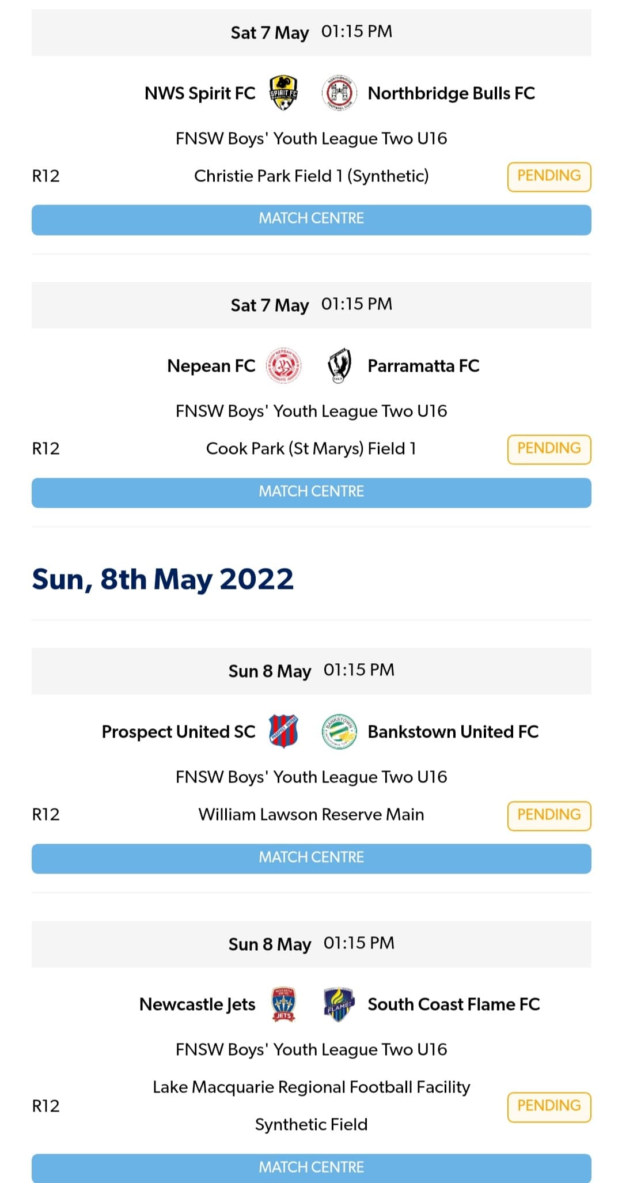The image size is (622, 1183).
Task: Open Match Centre for Nepean vs Parramatta
Action: click(311, 492)
